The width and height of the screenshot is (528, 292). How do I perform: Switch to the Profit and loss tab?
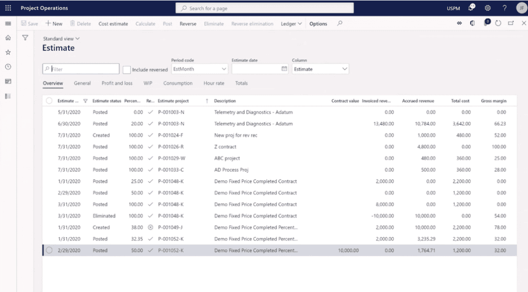coord(117,83)
